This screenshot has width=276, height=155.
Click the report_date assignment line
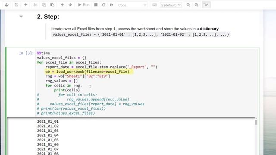click(x=101, y=67)
